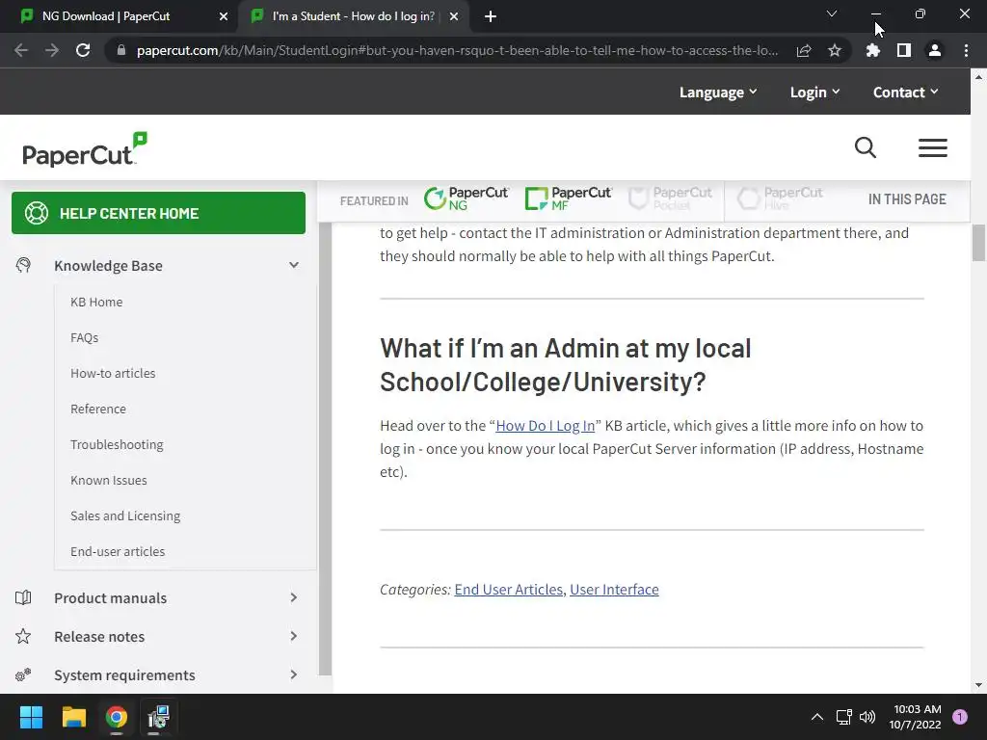Open File Explorer from the taskbar
The height and width of the screenshot is (740, 987).
click(x=73, y=717)
